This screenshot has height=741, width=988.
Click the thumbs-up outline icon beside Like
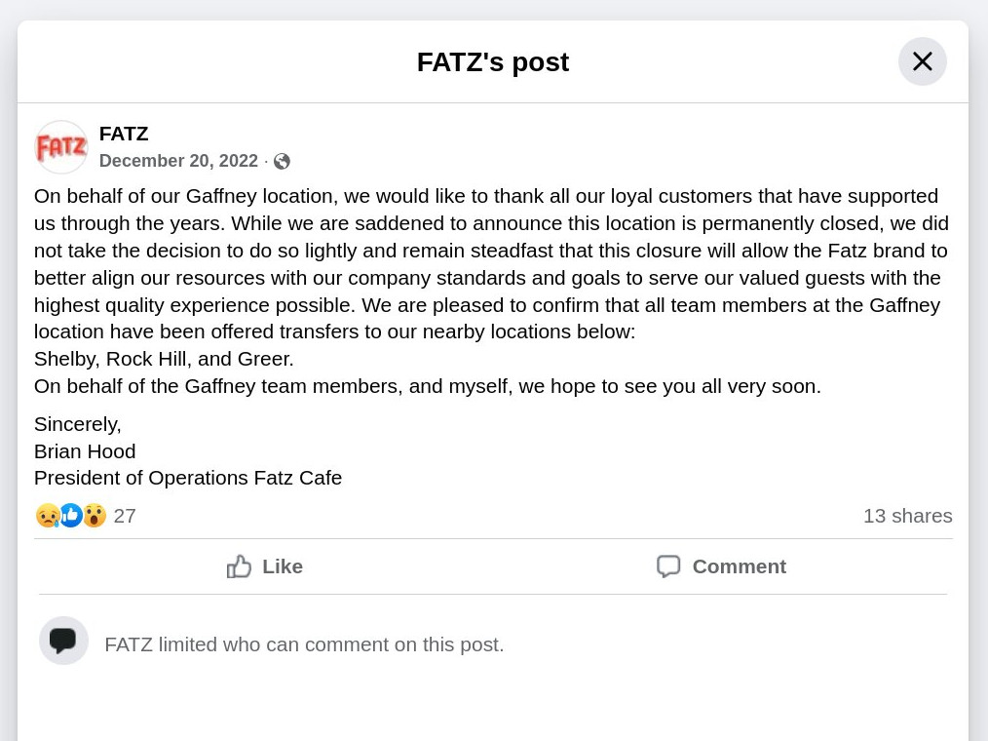coord(239,566)
